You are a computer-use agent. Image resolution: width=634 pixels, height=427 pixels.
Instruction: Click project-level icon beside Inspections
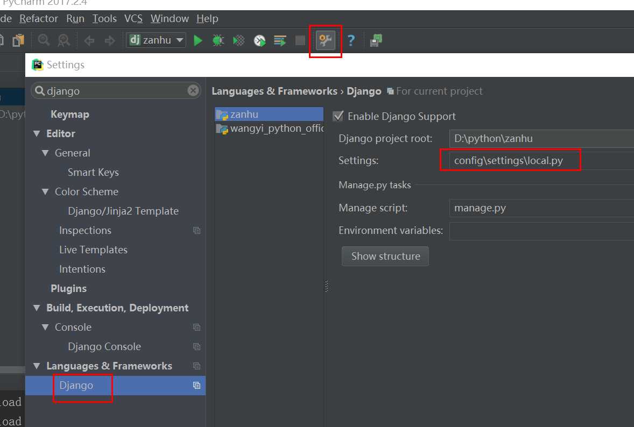(197, 231)
